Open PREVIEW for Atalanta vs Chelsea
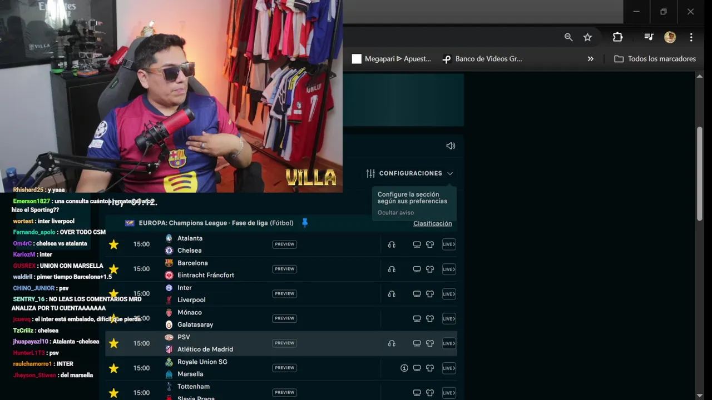The image size is (712, 400). (284, 244)
